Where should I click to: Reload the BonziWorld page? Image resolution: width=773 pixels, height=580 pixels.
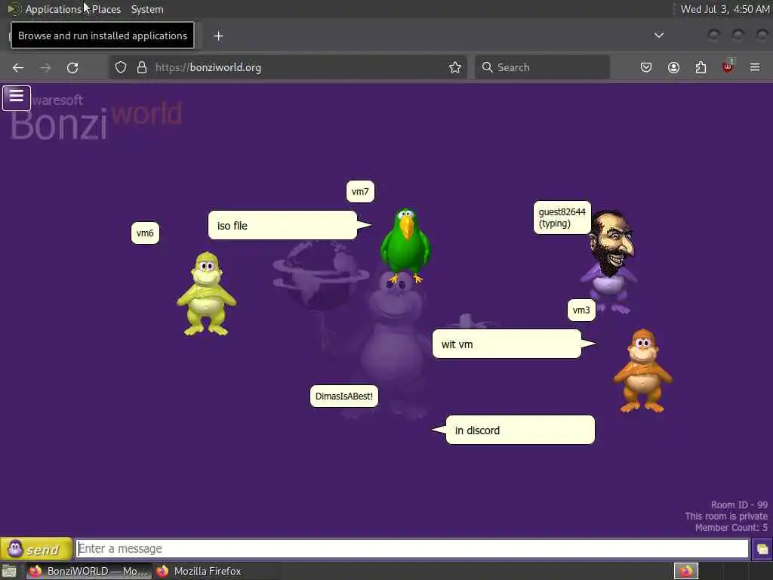point(72,67)
